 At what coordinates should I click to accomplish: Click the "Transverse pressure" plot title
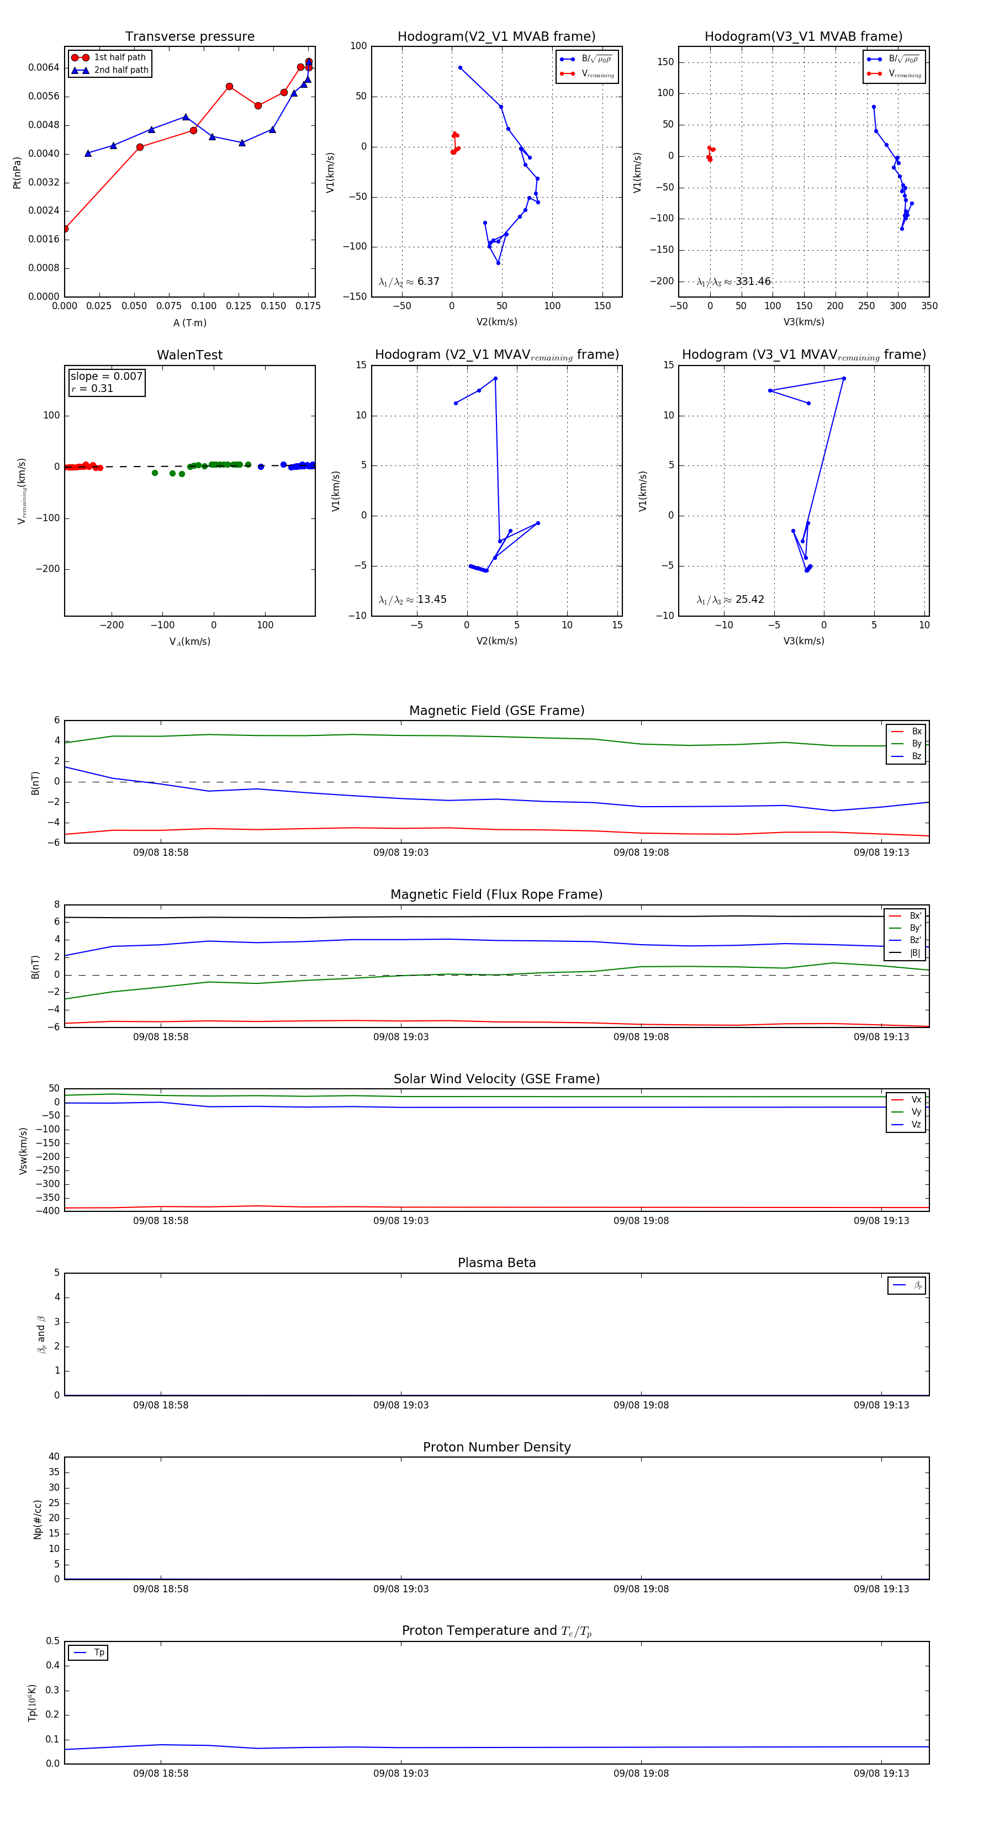189,37
